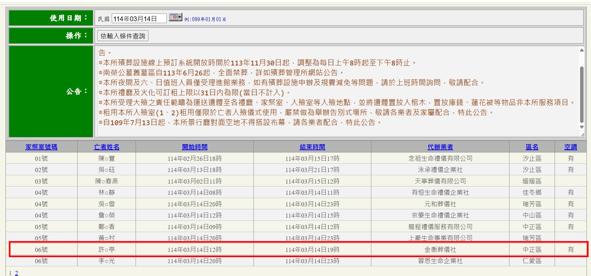Screen dimensions: 591x276
Task: Sort by 結束時間 column header
Action: click(312, 147)
